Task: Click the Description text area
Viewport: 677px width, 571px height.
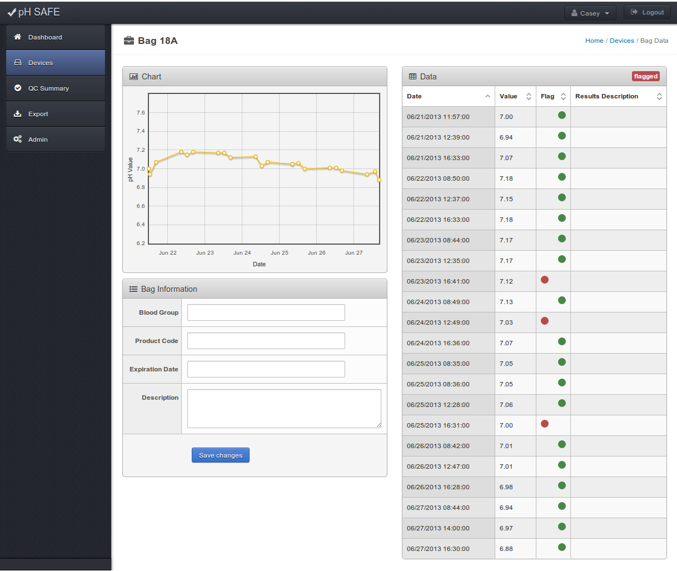Action: point(284,409)
